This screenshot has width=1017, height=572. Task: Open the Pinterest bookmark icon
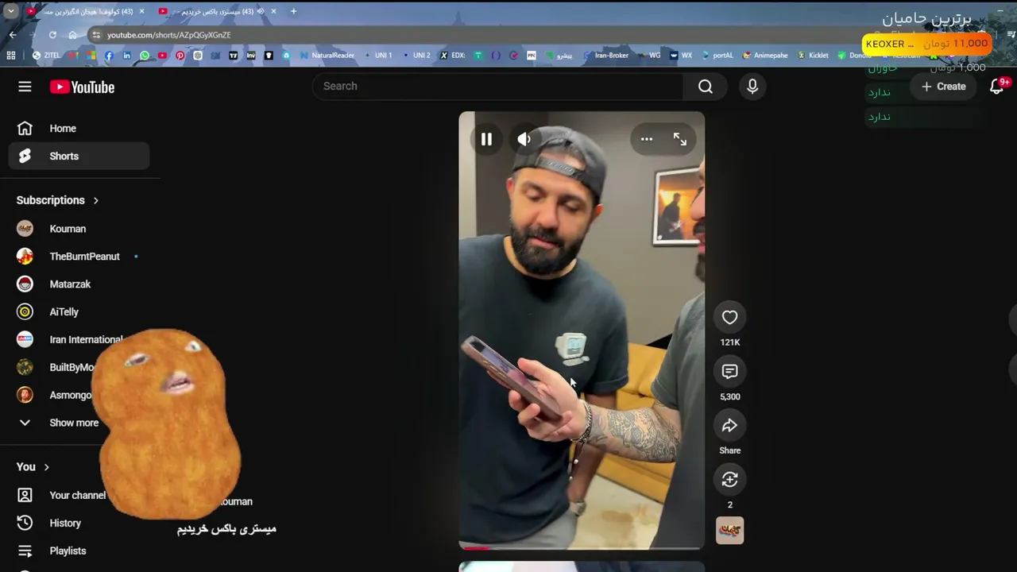[x=180, y=56]
